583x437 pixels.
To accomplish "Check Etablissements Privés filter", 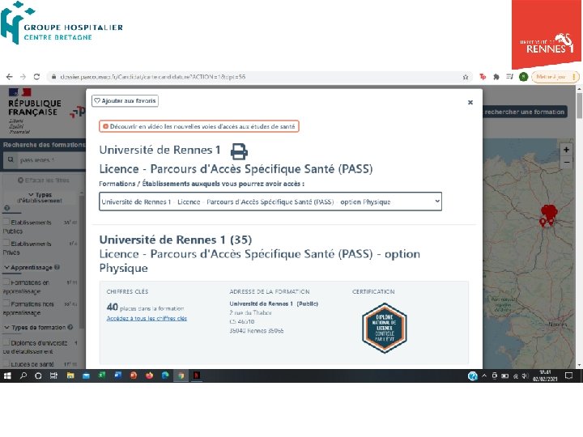I will point(6,243).
